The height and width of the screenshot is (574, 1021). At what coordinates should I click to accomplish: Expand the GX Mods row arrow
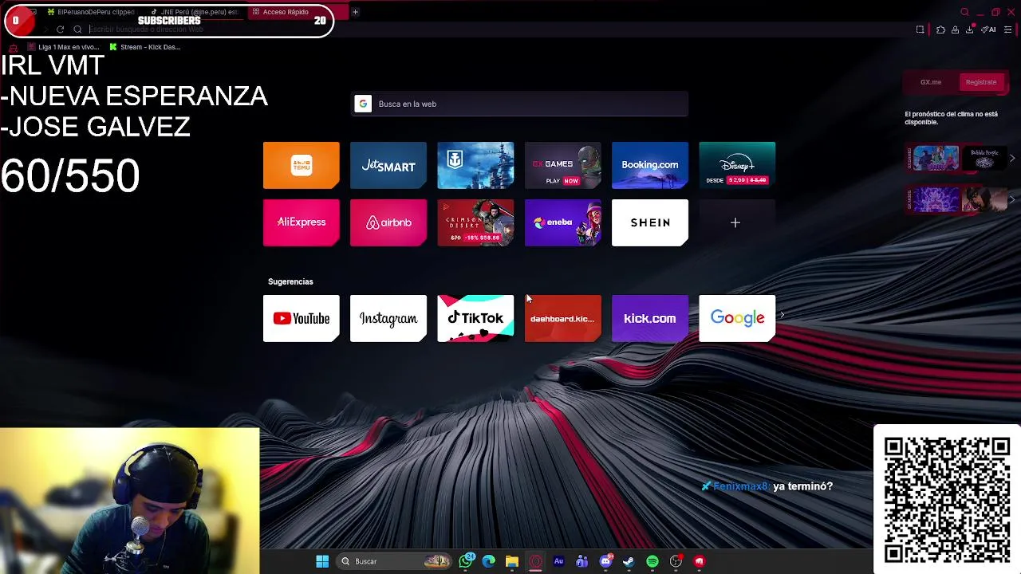point(1012,199)
